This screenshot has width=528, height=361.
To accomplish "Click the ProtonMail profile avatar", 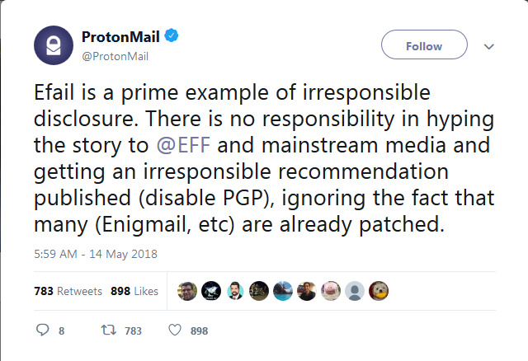I will coord(54,45).
